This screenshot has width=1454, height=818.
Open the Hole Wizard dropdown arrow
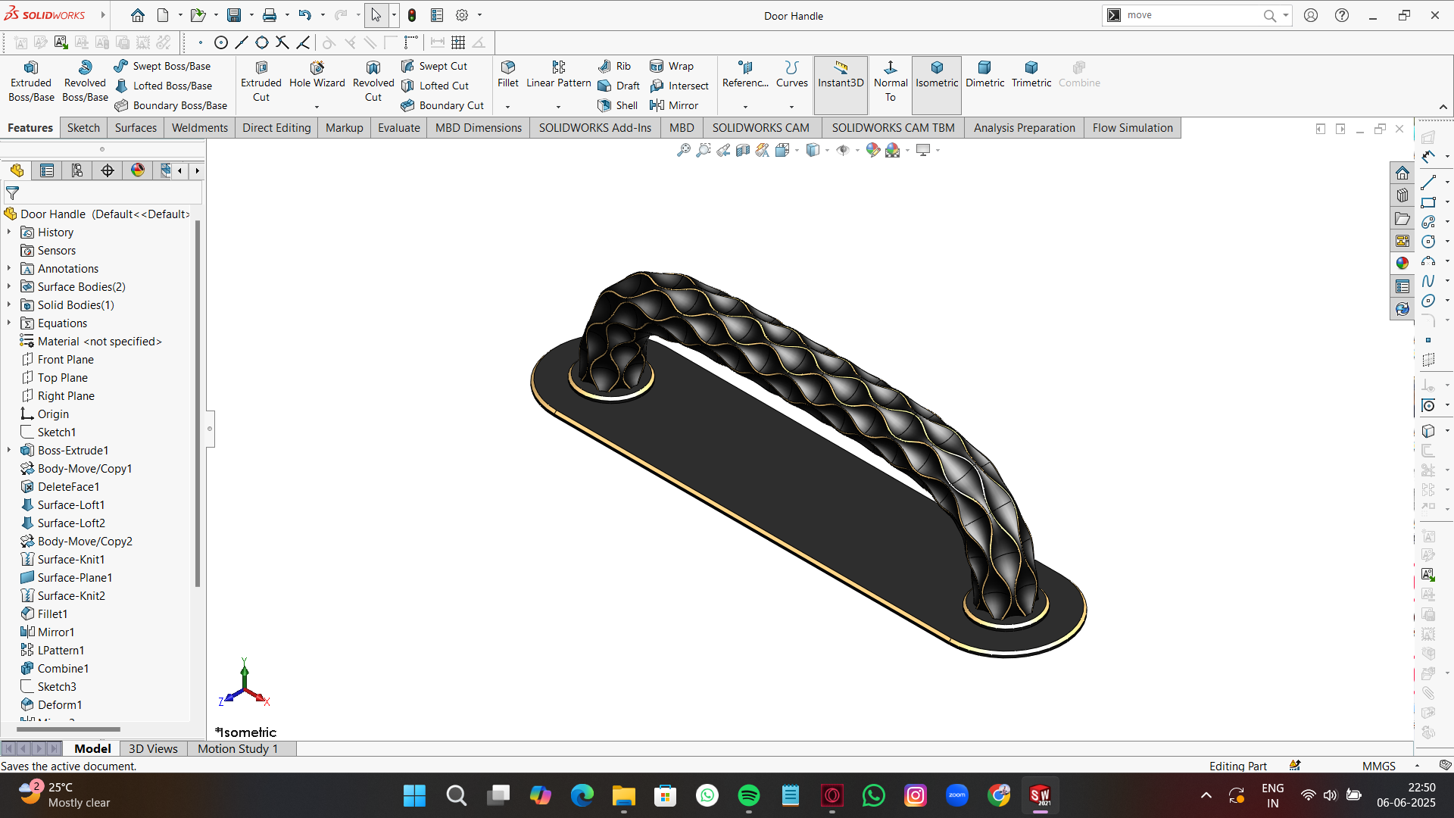[x=317, y=107]
